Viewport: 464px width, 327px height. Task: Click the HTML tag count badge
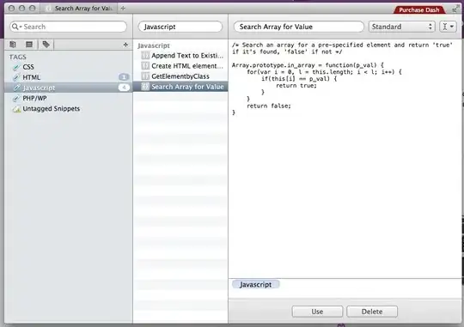click(x=124, y=77)
